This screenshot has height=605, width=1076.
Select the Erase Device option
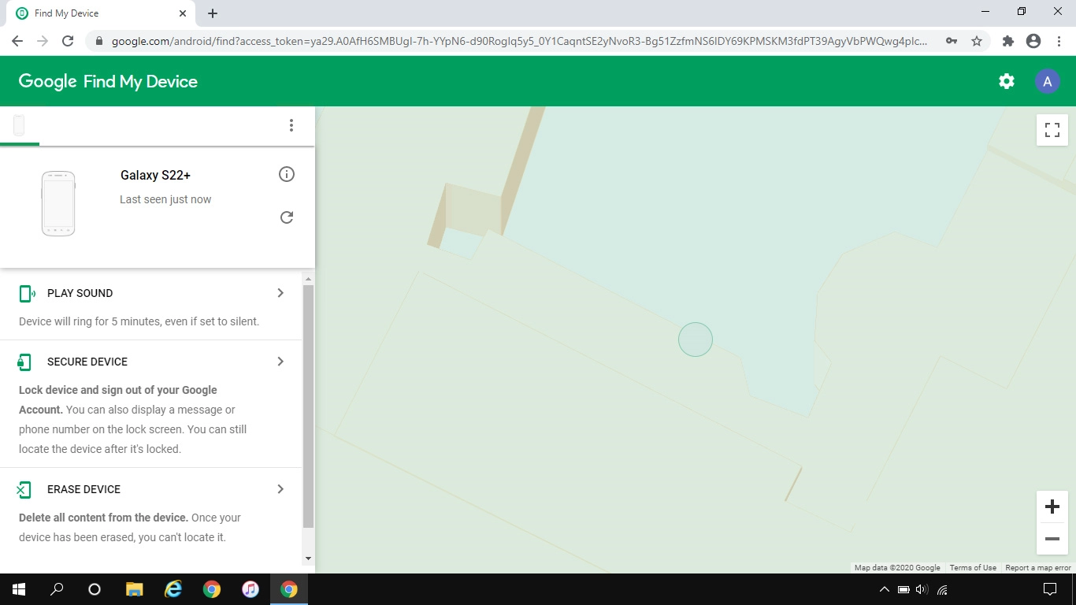click(83, 489)
